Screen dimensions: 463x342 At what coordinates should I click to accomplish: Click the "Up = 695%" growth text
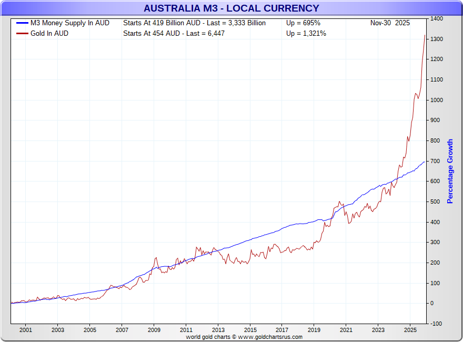click(x=303, y=23)
